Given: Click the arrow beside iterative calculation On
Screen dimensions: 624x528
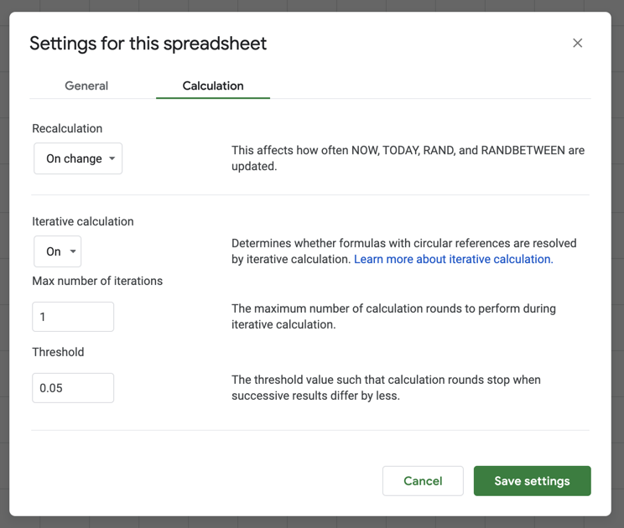Looking at the screenshot, I should (x=73, y=251).
